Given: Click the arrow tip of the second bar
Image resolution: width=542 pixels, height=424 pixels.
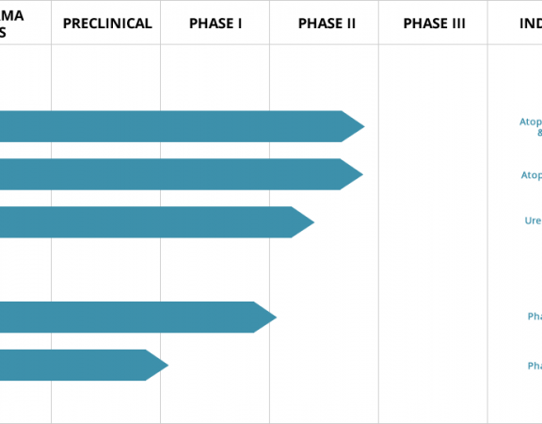Looking at the screenshot, I should pyautogui.click(x=352, y=174).
